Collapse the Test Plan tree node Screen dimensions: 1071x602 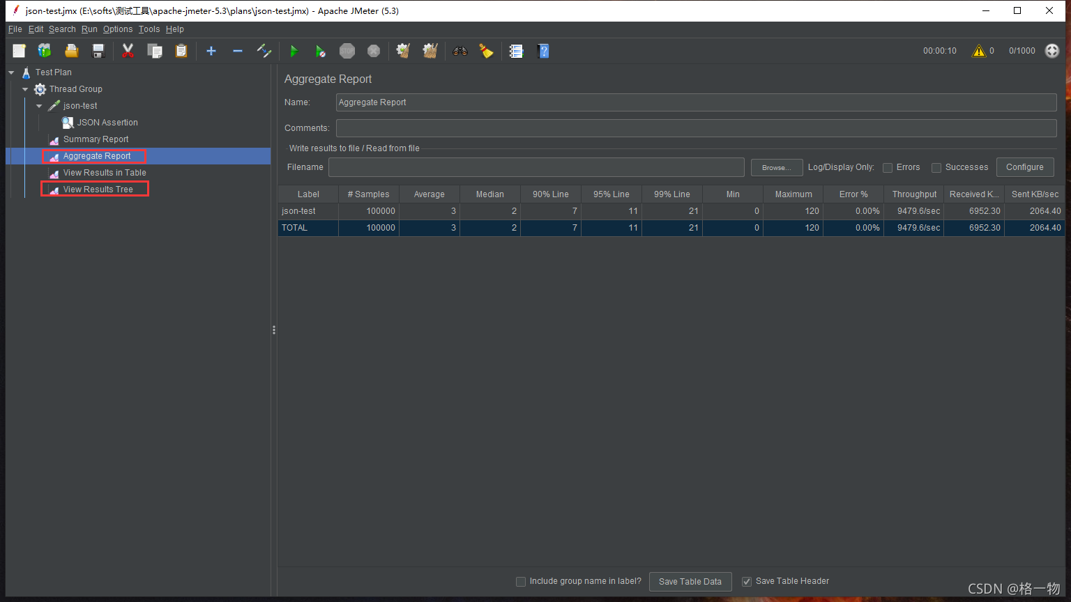(11, 72)
